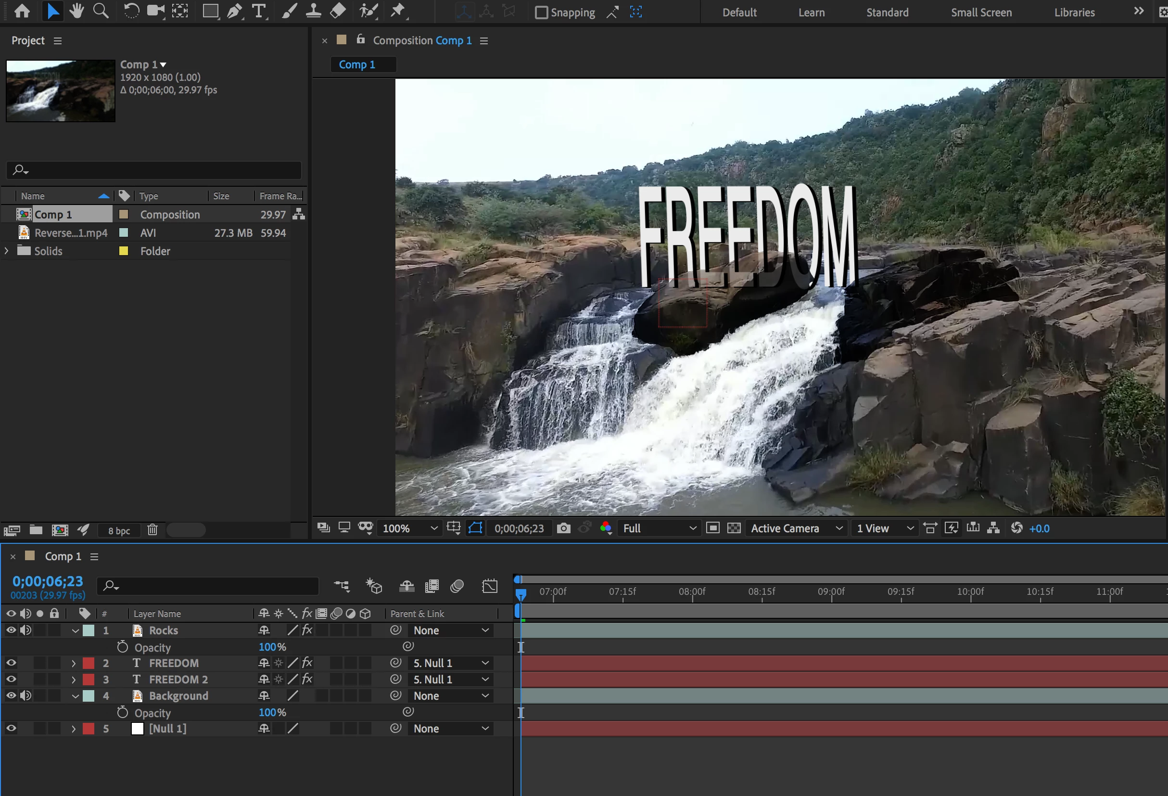Enable the Snapping checkbox

tap(541, 12)
